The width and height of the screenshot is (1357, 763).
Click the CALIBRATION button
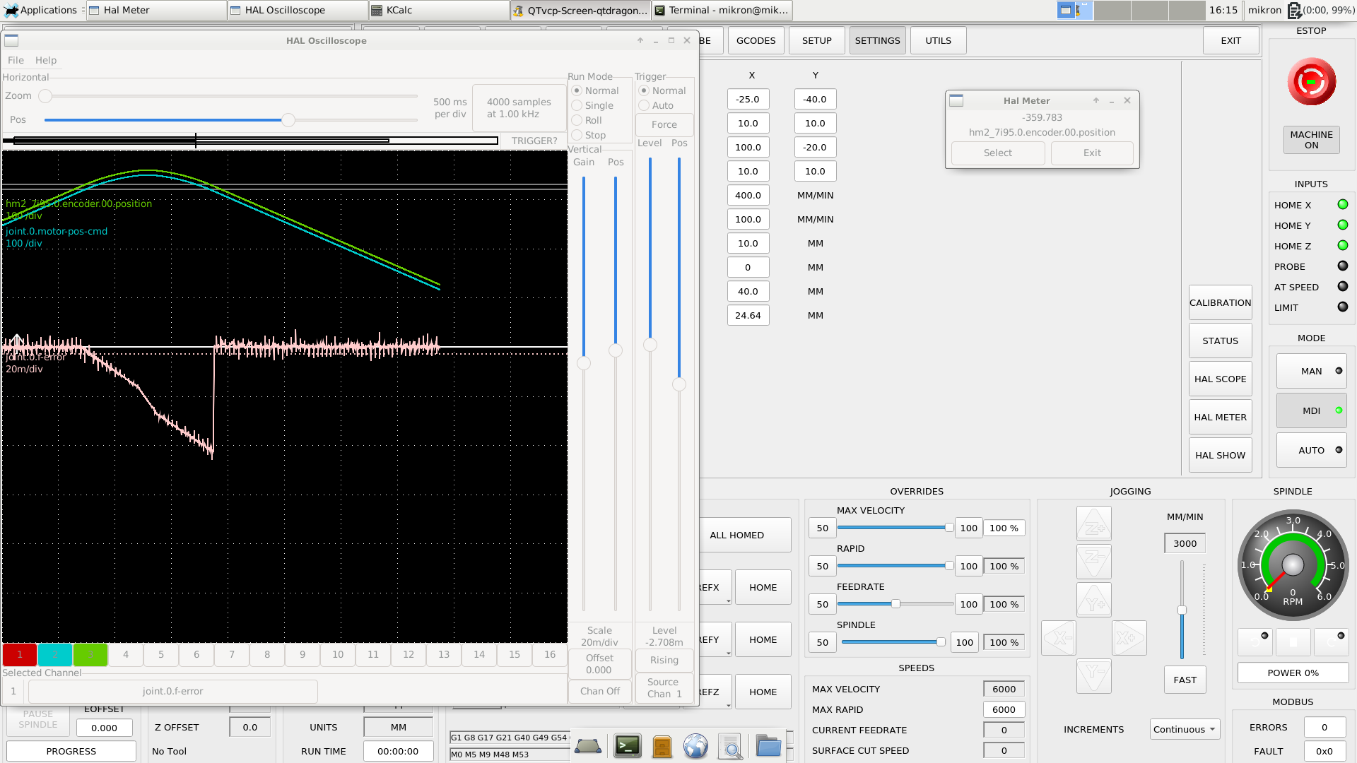tap(1220, 302)
